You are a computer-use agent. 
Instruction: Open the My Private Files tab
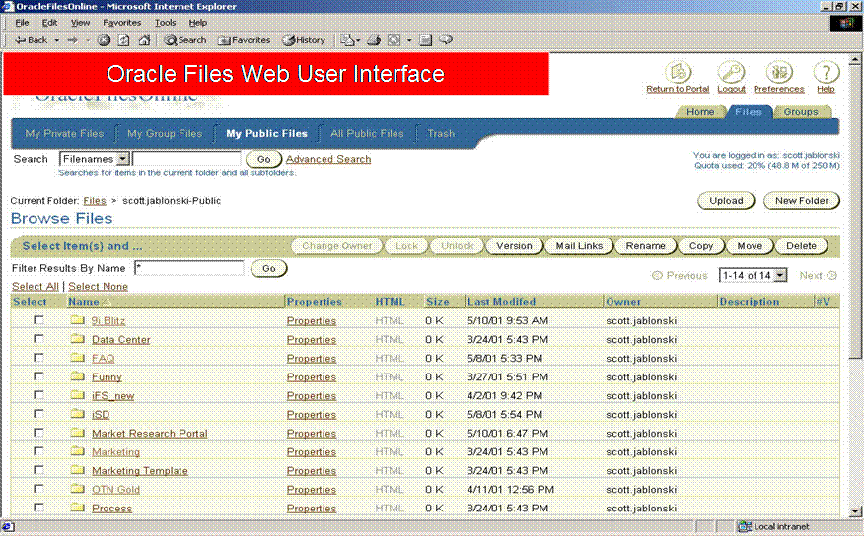coord(64,133)
